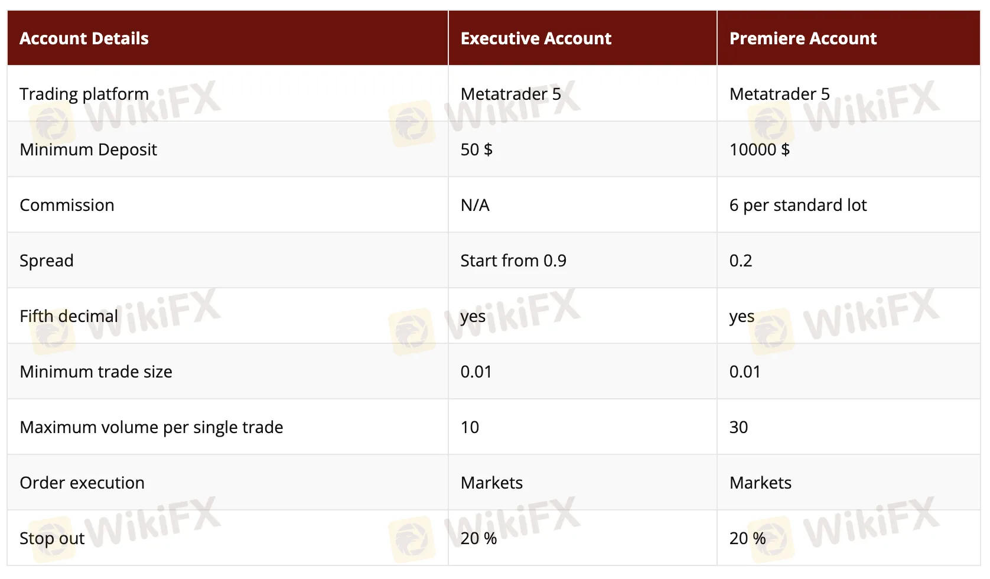Click the Premiere maximum volume value 30
990x579 pixels.
pyautogui.click(x=738, y=427)
